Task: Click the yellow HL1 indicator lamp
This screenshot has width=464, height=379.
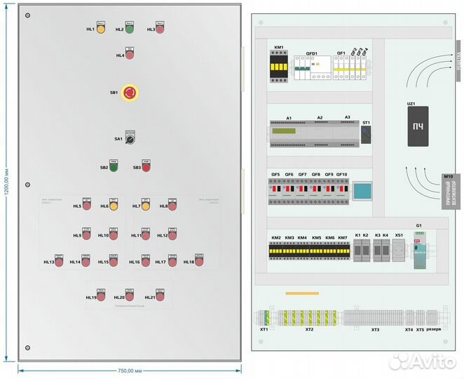Action: click(x=101, y=29)
